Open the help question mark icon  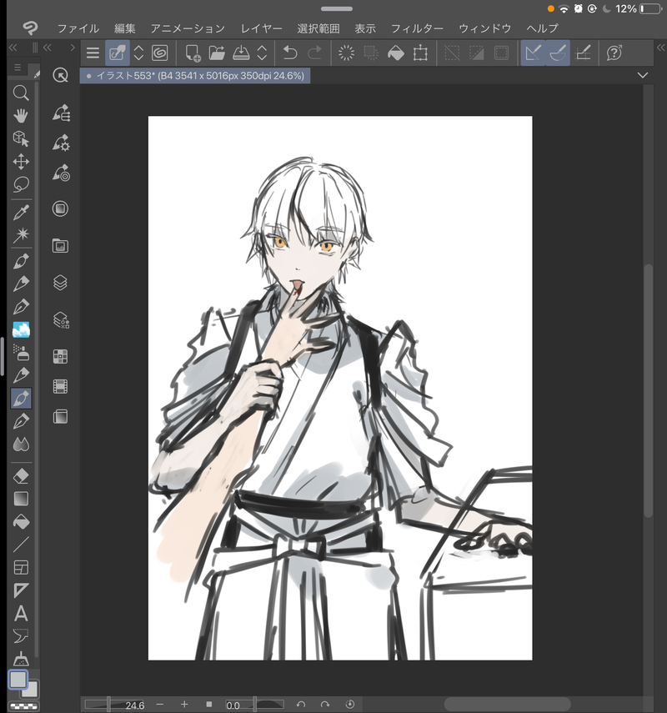pyautogui.click(x=614, y=53)
